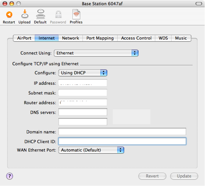Screen dimensions: 205x186
Task: Click the Default toolbar icon
Action: (40, 14)
